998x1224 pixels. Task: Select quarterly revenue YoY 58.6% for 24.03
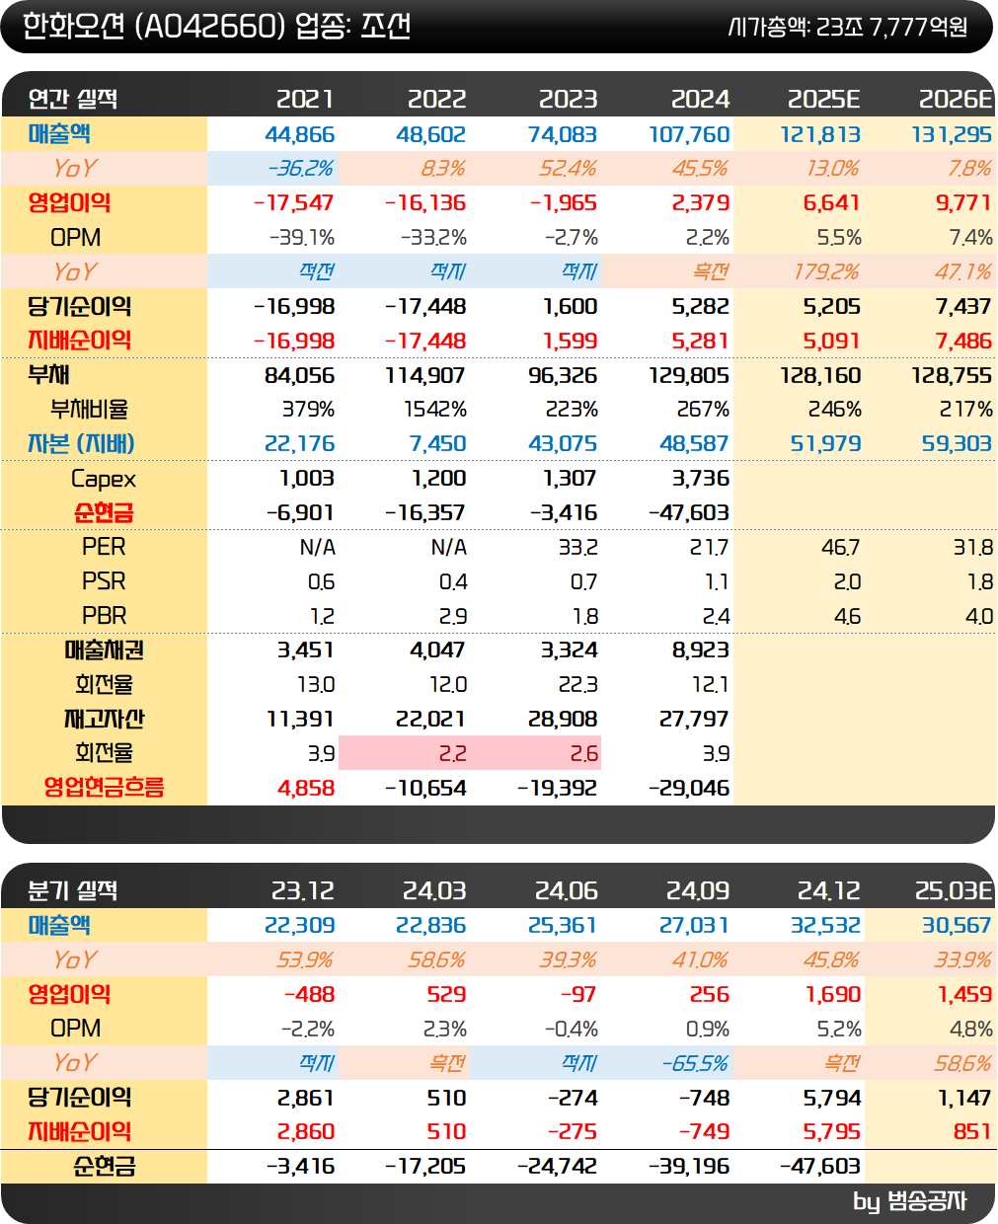point(436,960)
